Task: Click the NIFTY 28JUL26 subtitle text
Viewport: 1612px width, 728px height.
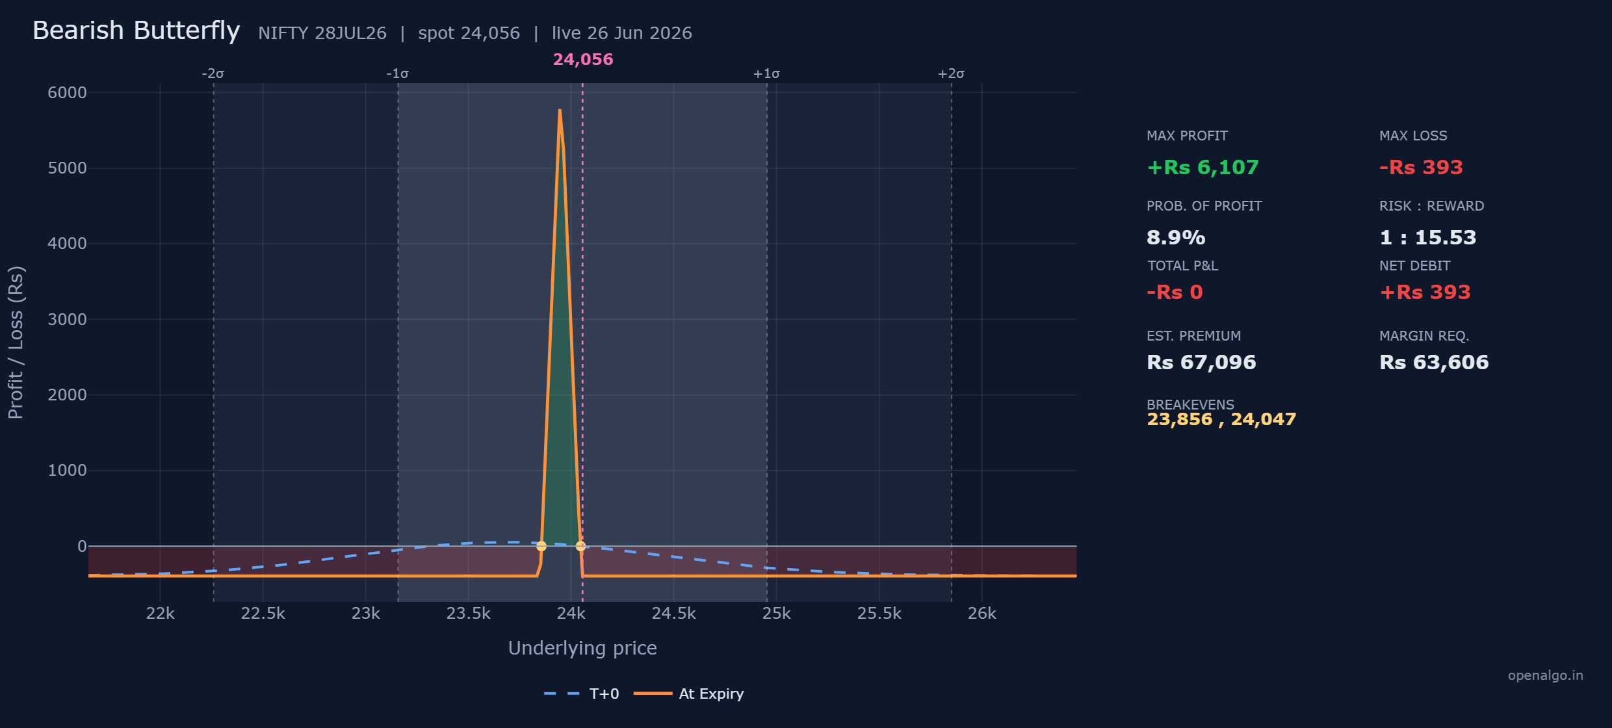Action: coord(322,33)
